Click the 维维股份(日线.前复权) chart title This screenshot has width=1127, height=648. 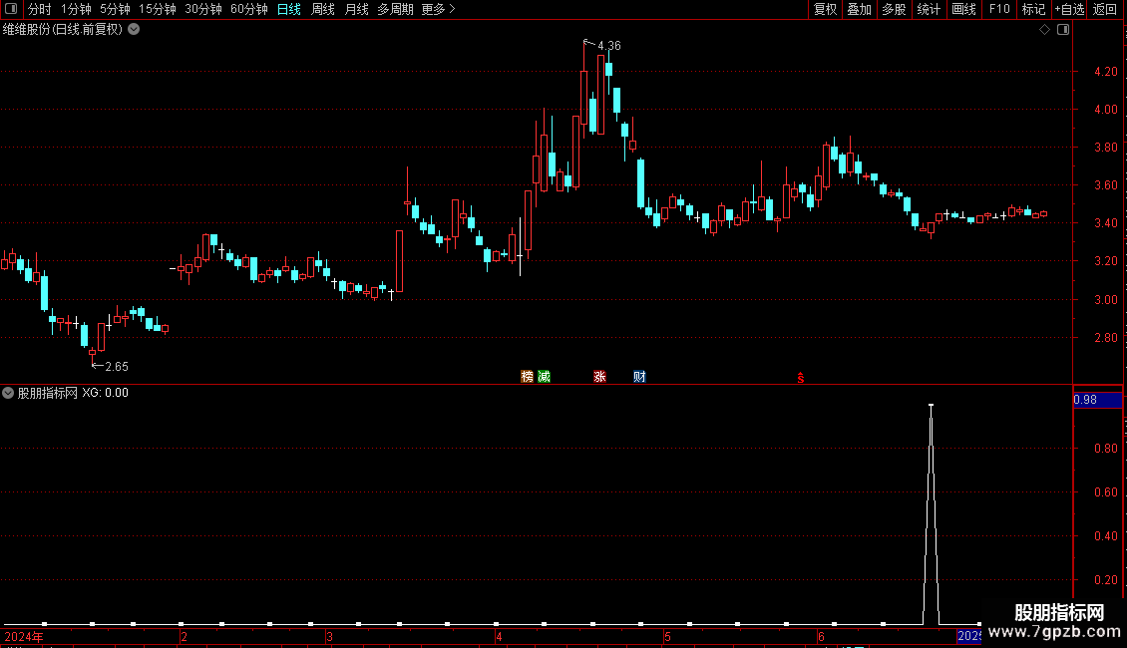(63, 30)
